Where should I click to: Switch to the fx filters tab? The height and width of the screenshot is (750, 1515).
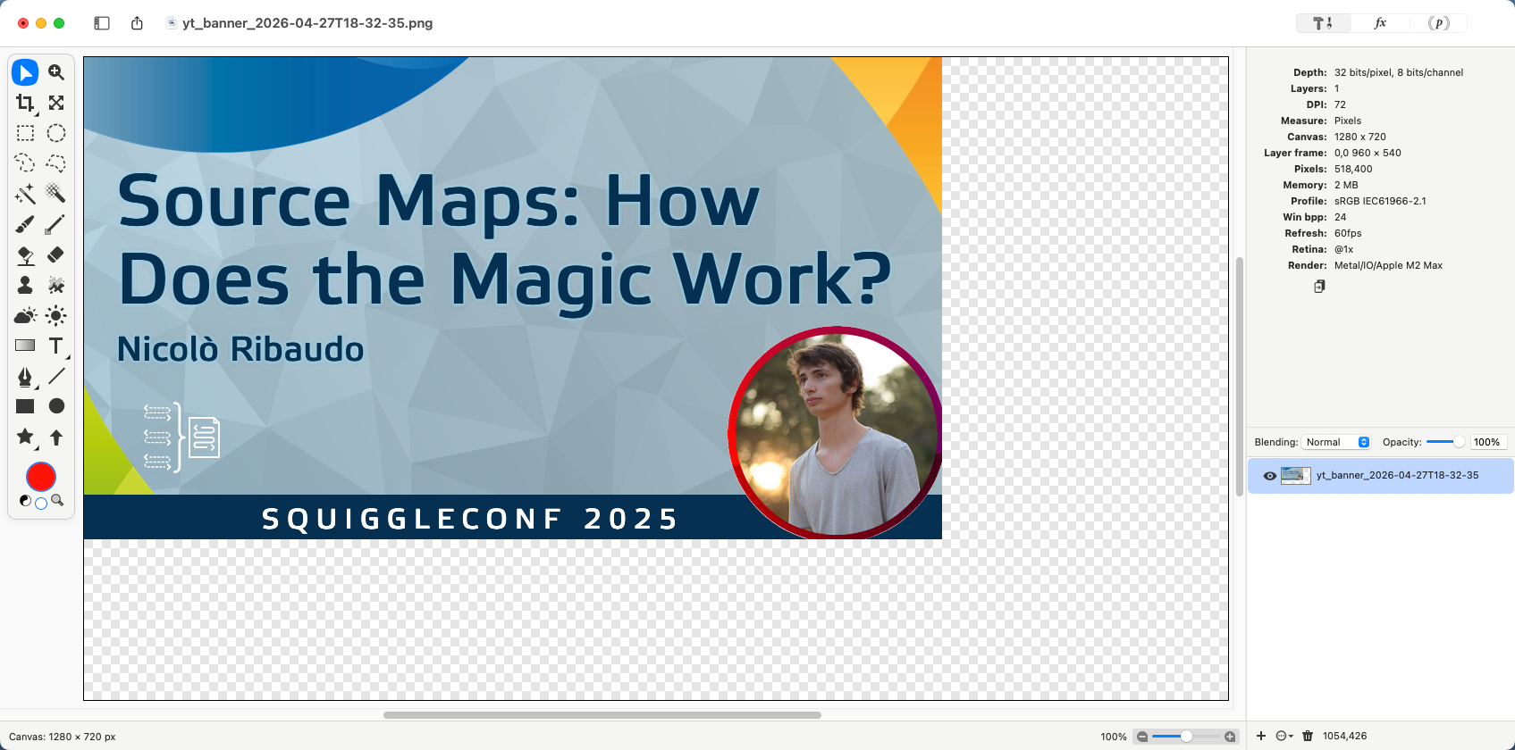pyautogui.click(x=1380, y=23)
